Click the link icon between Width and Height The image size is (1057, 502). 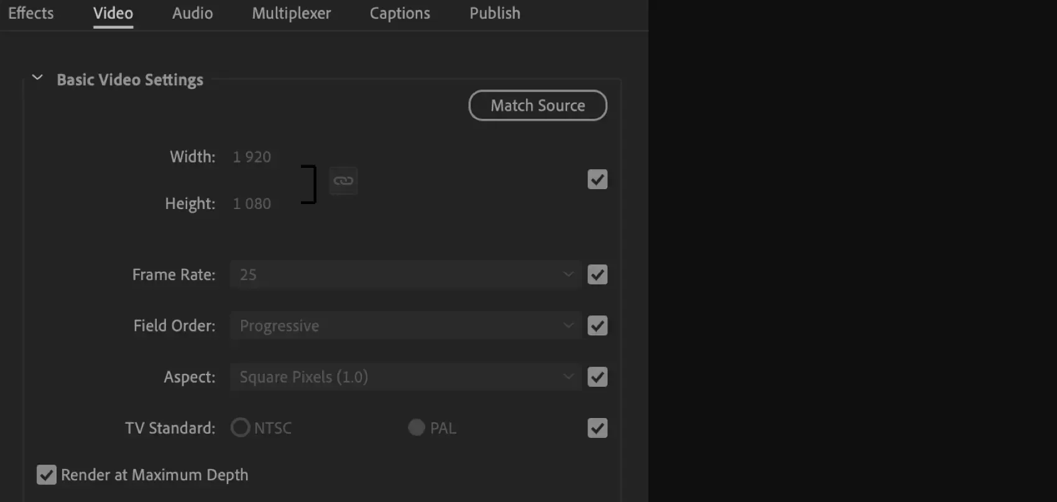[x=343, y=180]
